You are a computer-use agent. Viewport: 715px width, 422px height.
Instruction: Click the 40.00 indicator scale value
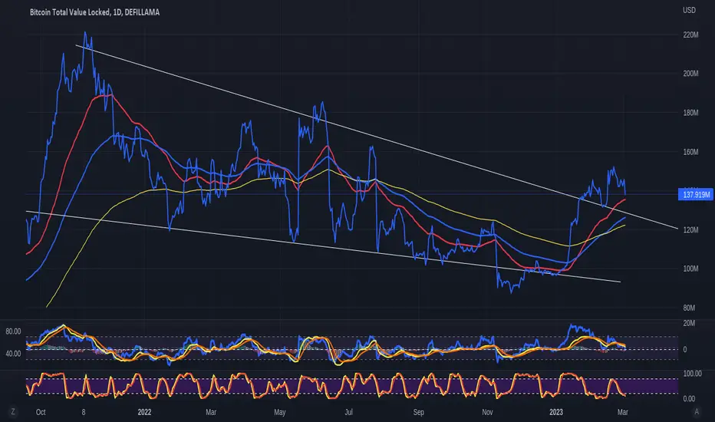point(13,354)
